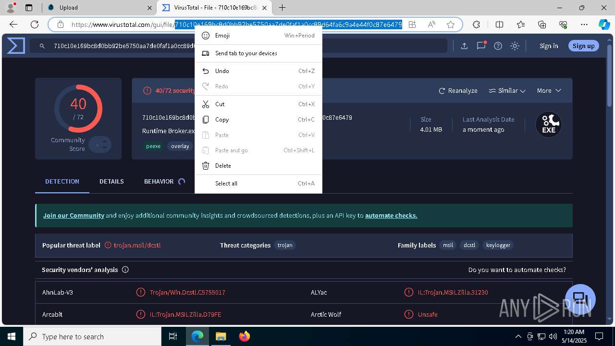Choose Delete from the context menu
The height and width of the screenshot is (346, 615).
tap(258, 166)
